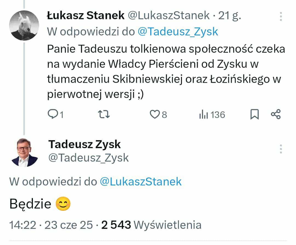Click the @LukaszStanek handle beside the name

coord(169,16)
